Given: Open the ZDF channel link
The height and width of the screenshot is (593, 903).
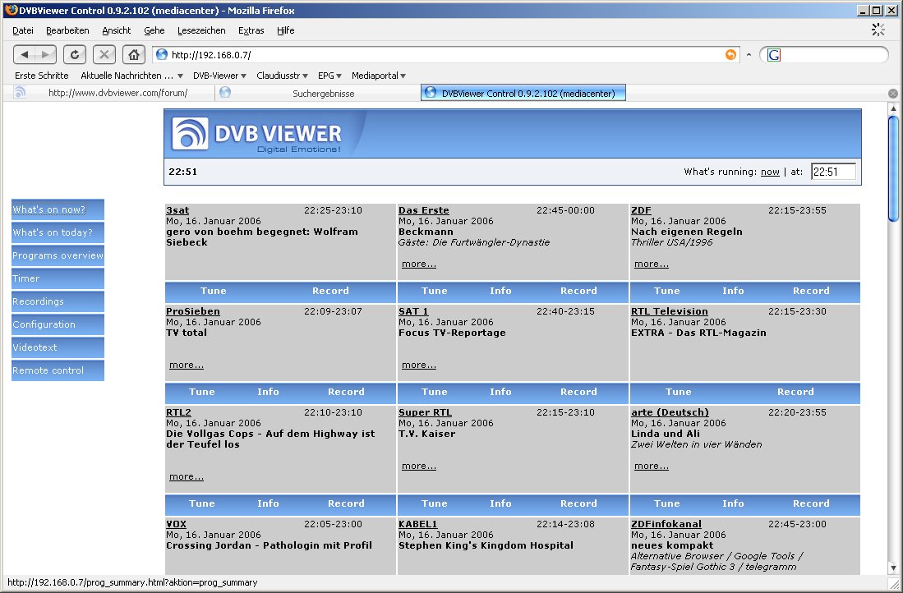Looking at the screenshot, I should [x=641, y=211].
